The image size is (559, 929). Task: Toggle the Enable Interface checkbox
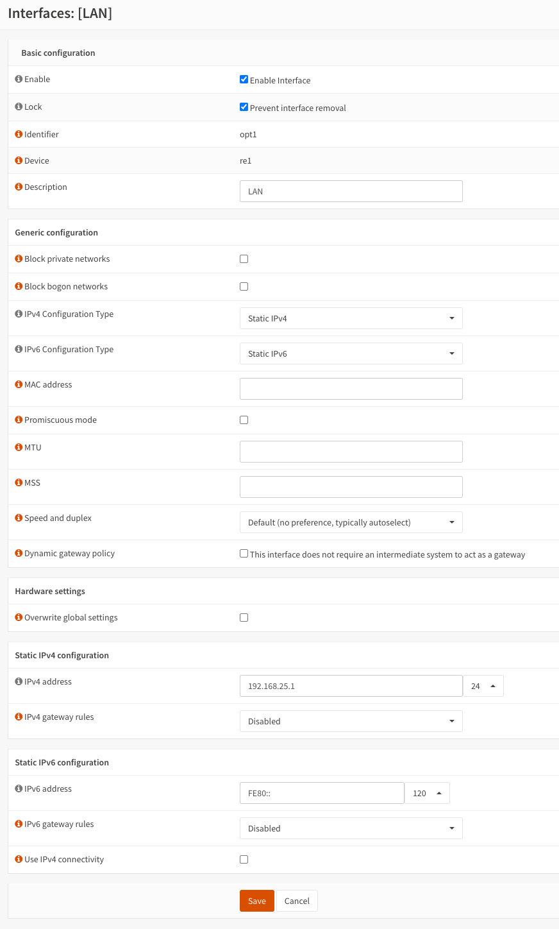point(244,80)
